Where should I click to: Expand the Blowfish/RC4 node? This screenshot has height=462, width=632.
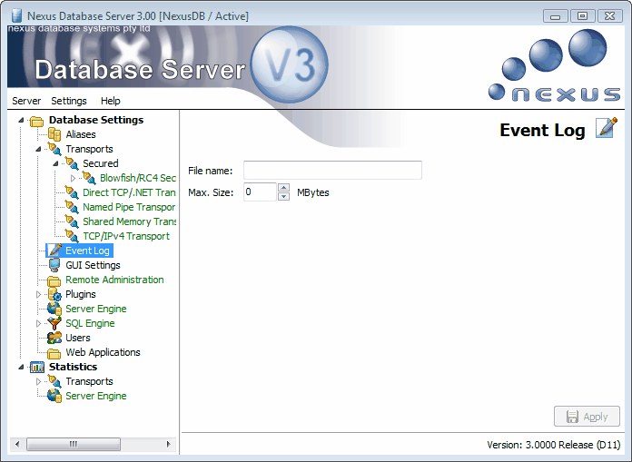[x=73, y=178]
